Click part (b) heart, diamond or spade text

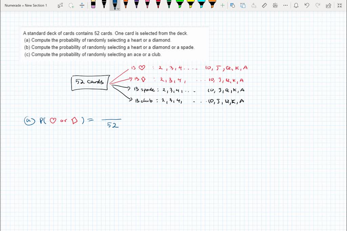tap(109, 47)
